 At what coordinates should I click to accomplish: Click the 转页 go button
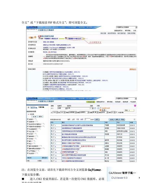point(97,120)
